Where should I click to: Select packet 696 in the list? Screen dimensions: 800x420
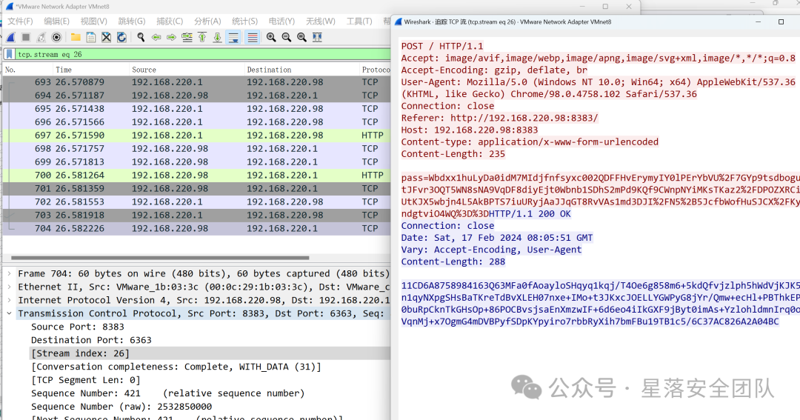(x=197, y=122)
